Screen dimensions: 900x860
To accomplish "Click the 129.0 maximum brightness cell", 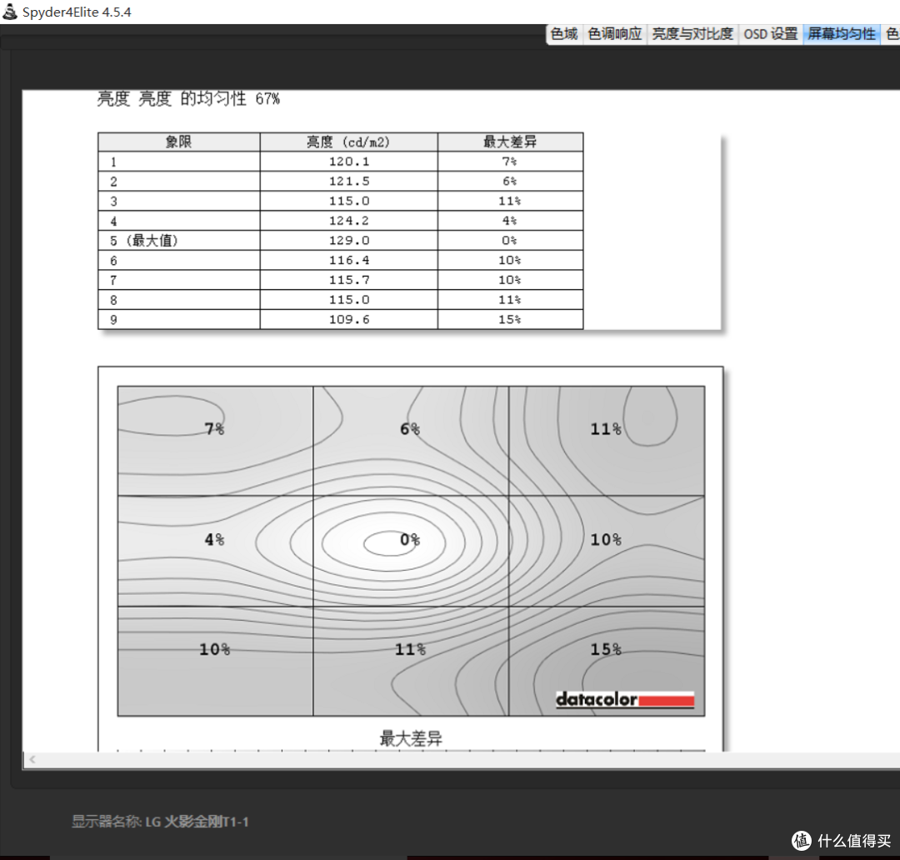I will click(x=348, y=241).
